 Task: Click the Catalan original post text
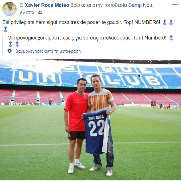click(x=81, y=22)
